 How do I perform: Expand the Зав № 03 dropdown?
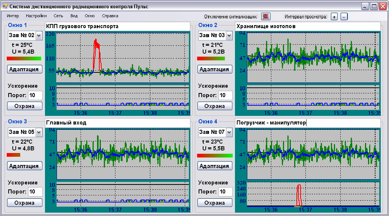click(229, 36)
